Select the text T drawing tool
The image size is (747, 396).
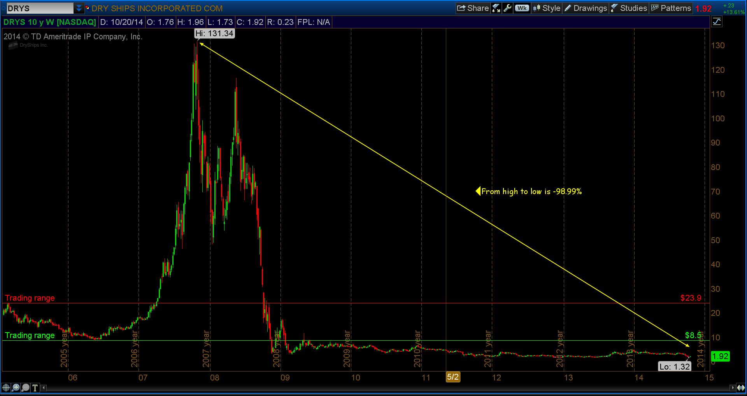[35, 387]
